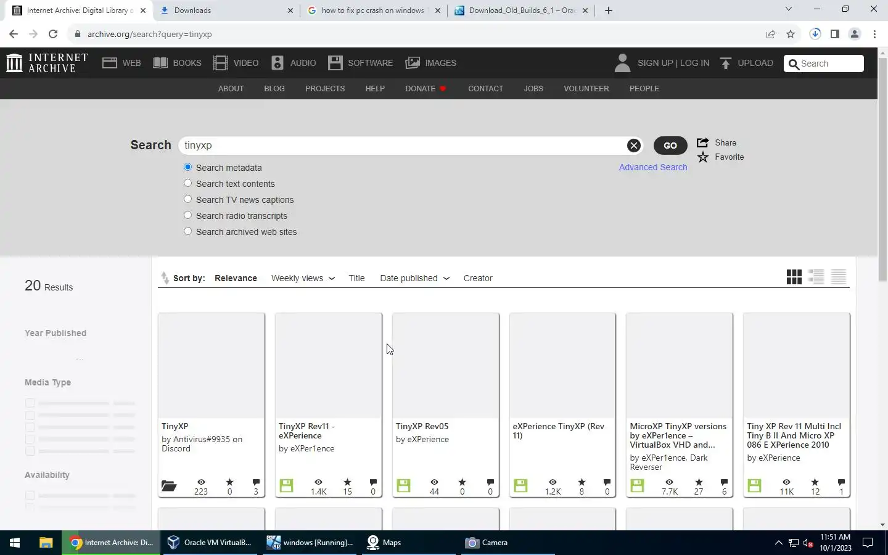Open the Web section icon

pyautogui.click(x=110, y=63)
